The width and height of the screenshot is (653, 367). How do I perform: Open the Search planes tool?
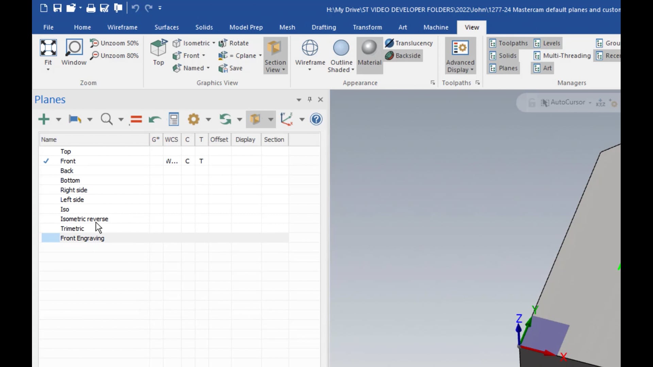[x=106, y=119]
